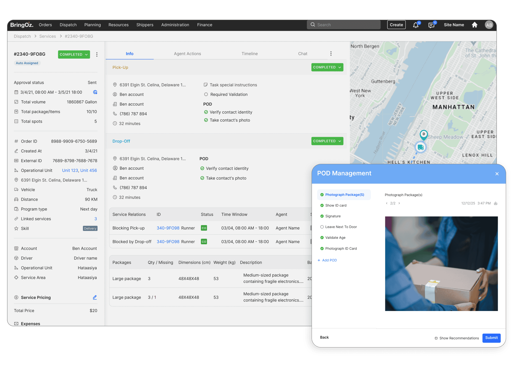Click Services in the breadcrumb
513x368 pixels.
click(x=47, y=36)
